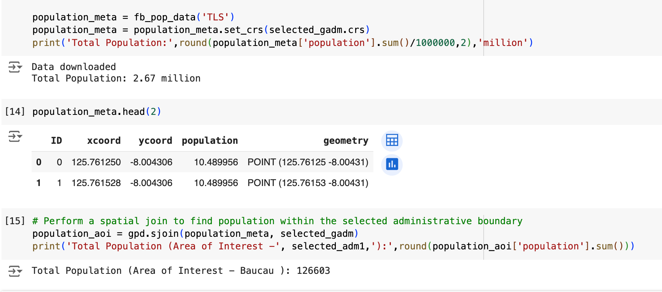
Task: Click the "Total Population: 2.67 million" output
Action: (x=116, y=79)
